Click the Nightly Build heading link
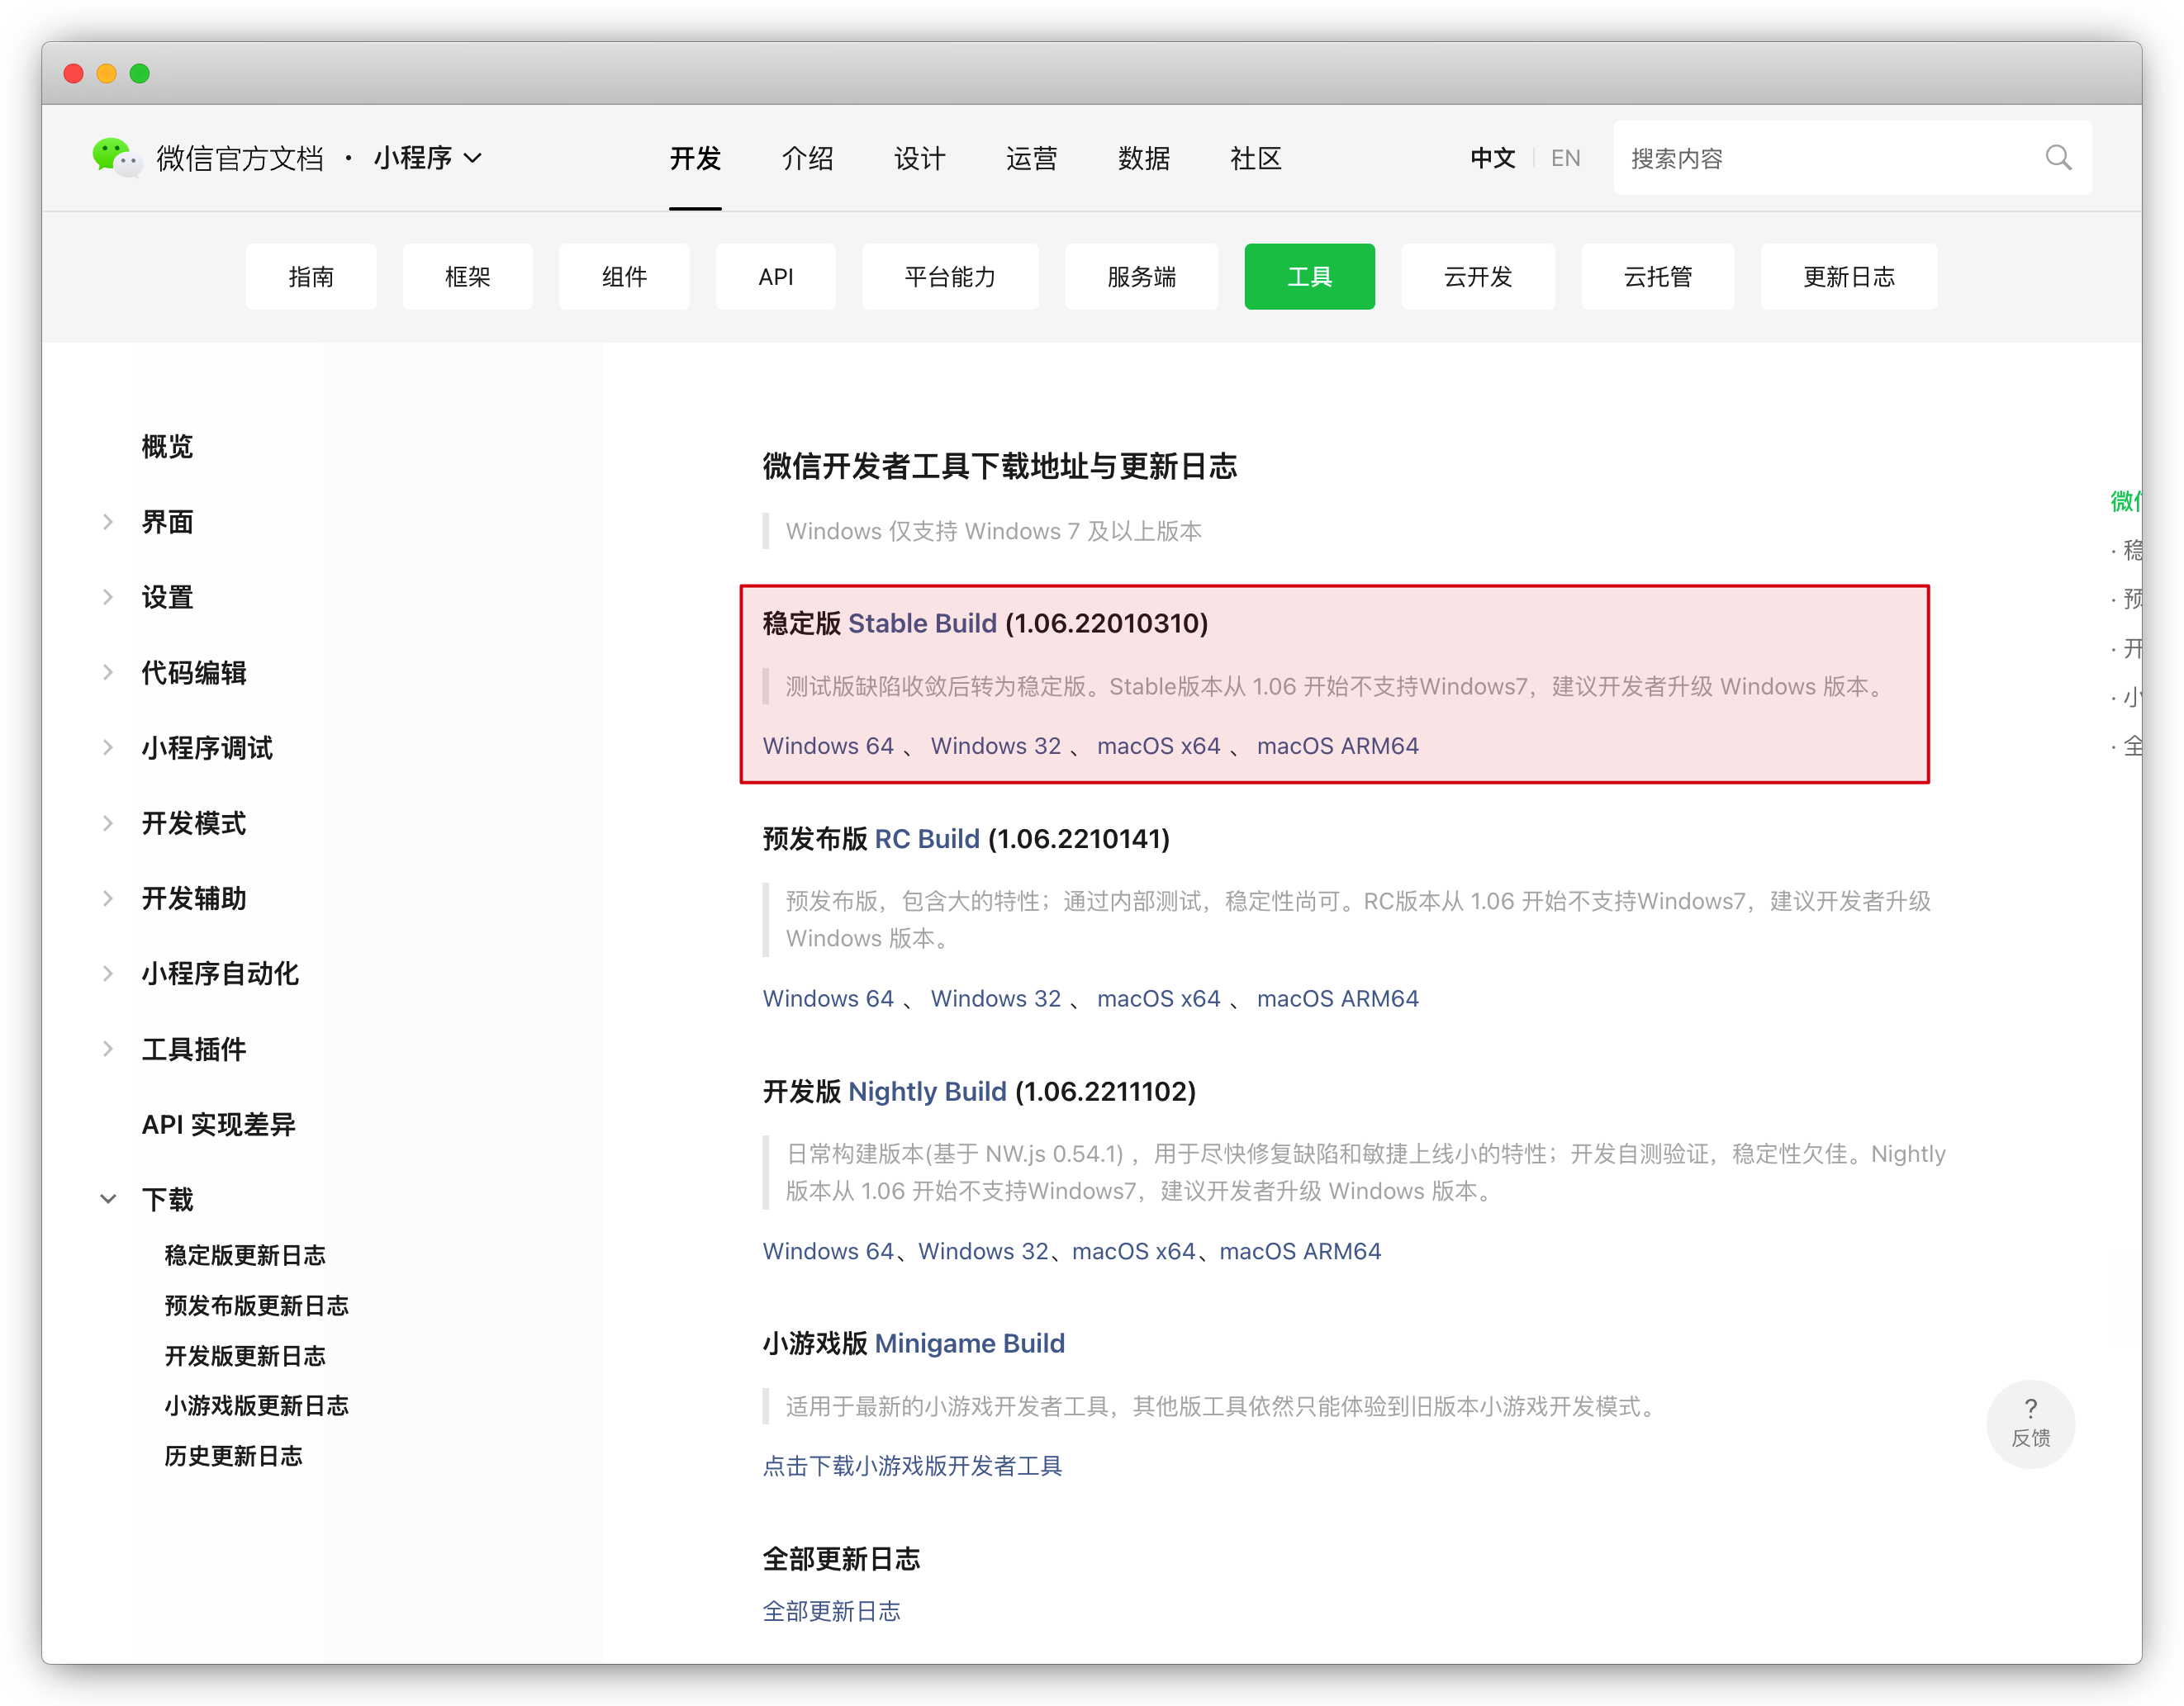2184x1706 pixels. (x=927, y=1092)
